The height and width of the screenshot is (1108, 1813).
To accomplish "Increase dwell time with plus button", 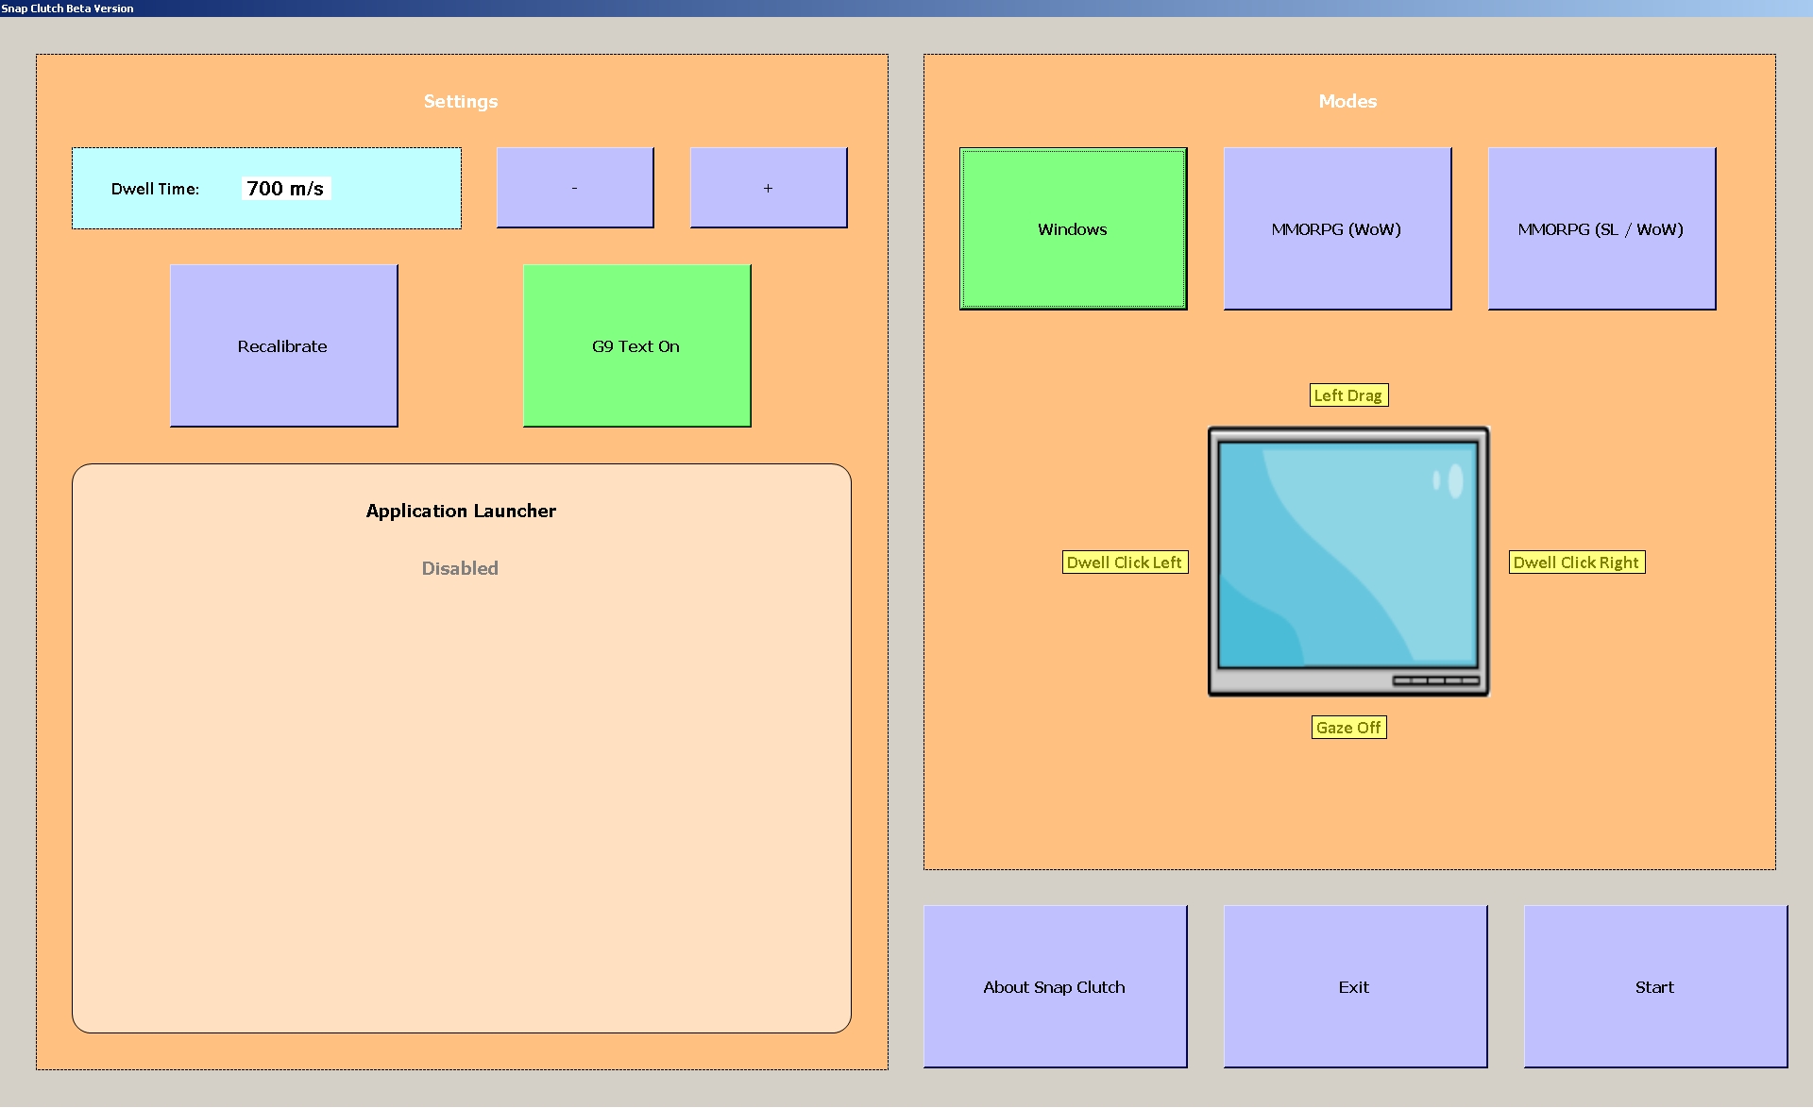I will 768,188.
